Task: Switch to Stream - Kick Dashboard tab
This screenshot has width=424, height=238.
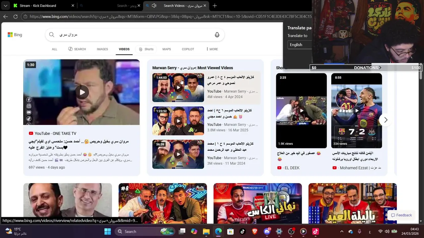Action: (43, 6)
